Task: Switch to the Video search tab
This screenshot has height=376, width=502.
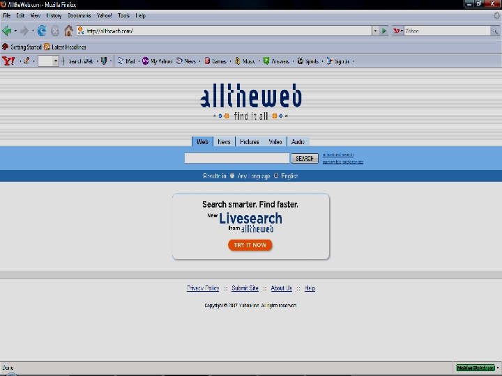Action: (x=275, y=141)
